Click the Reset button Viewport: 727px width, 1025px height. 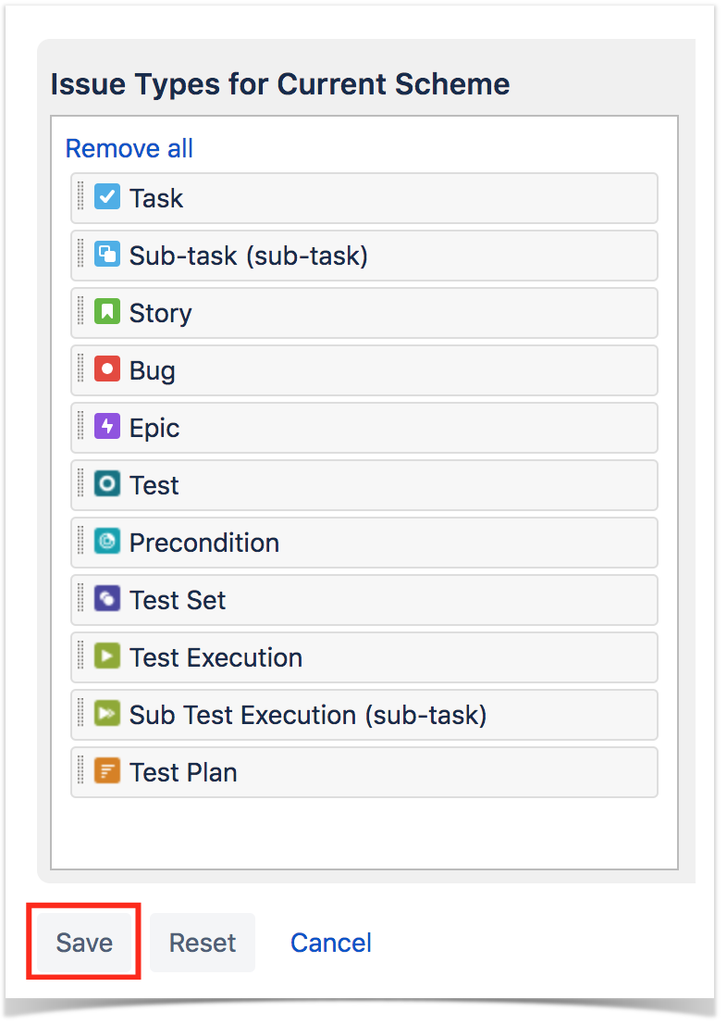(203, 943)
